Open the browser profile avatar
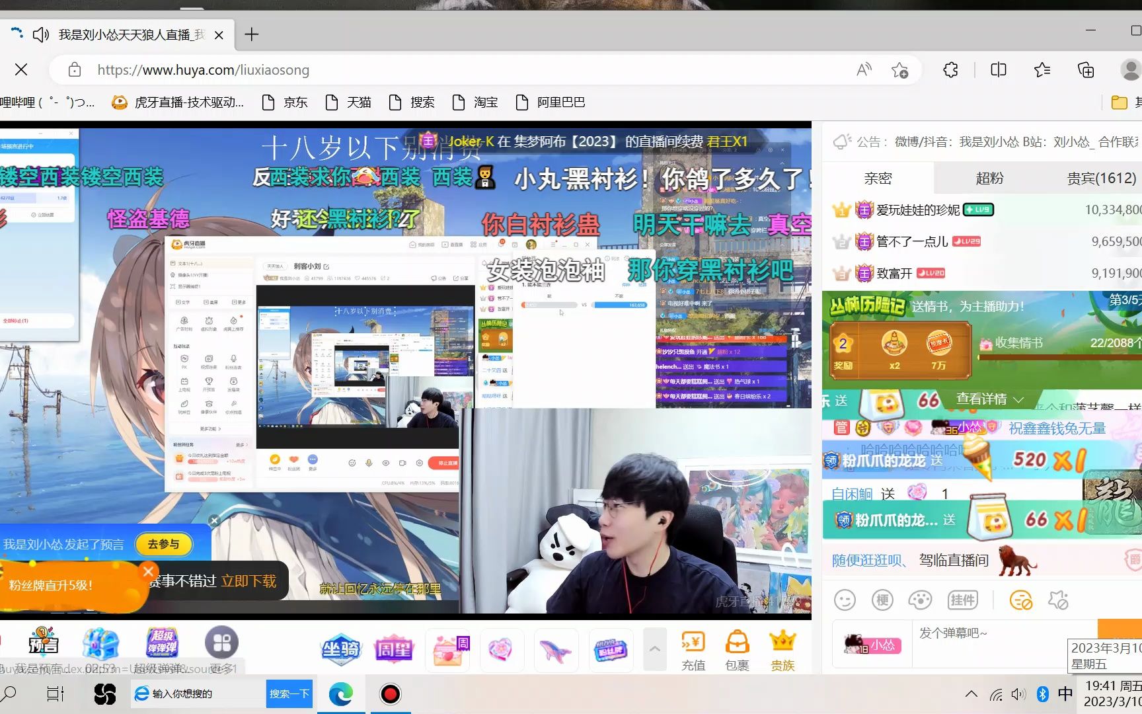This screenshot has width=1142, height=714. point(1131,69)
